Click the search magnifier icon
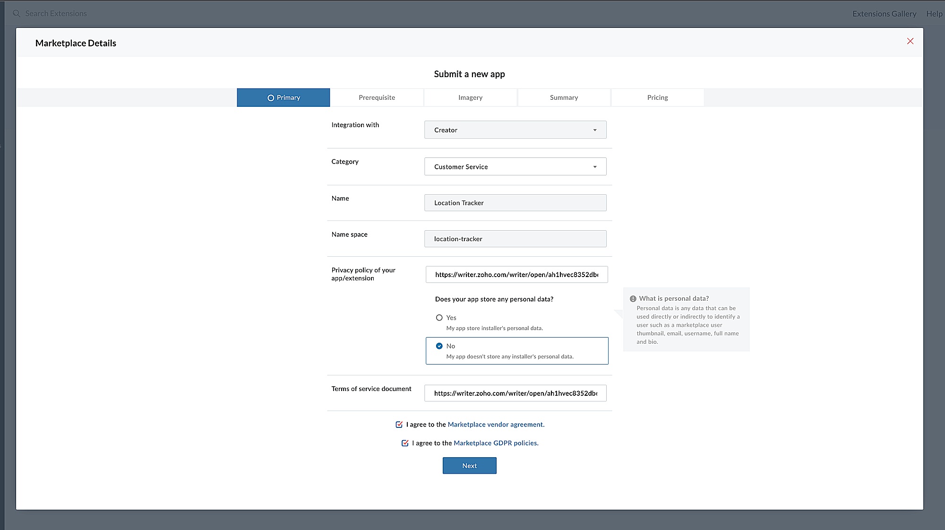The width and height of the screenshot is (945, 530). [17, 13]
